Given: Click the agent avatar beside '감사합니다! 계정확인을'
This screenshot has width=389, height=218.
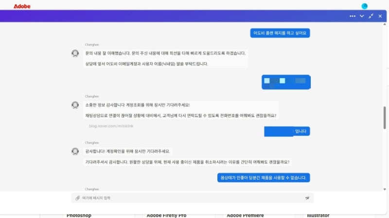Looking at the screenshot, I should [x=75, y=151].
